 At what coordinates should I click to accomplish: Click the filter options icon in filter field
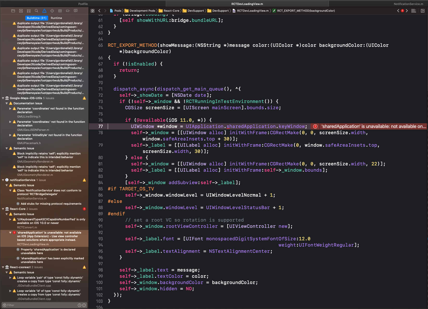[x=4, y=305]
